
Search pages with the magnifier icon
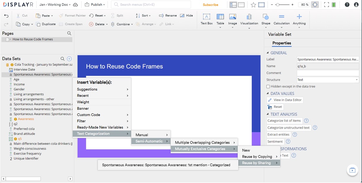pyautogui.click(x=69, y=33)
